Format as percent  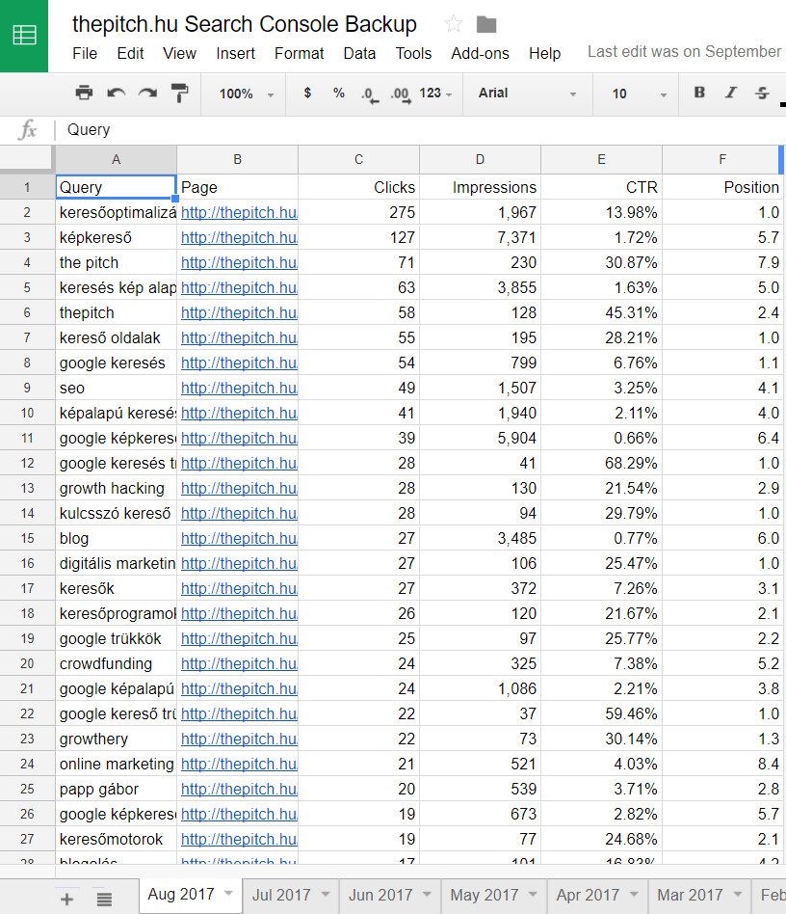click(x=339, y=93)
